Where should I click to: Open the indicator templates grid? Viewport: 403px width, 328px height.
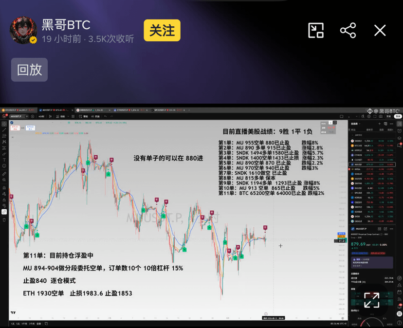coord(73,116)
